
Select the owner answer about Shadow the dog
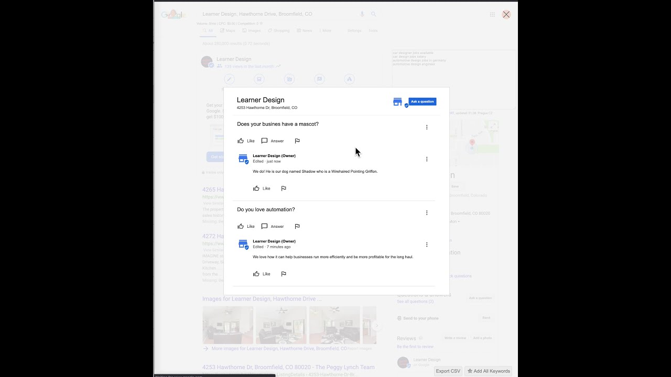point(315,172)
